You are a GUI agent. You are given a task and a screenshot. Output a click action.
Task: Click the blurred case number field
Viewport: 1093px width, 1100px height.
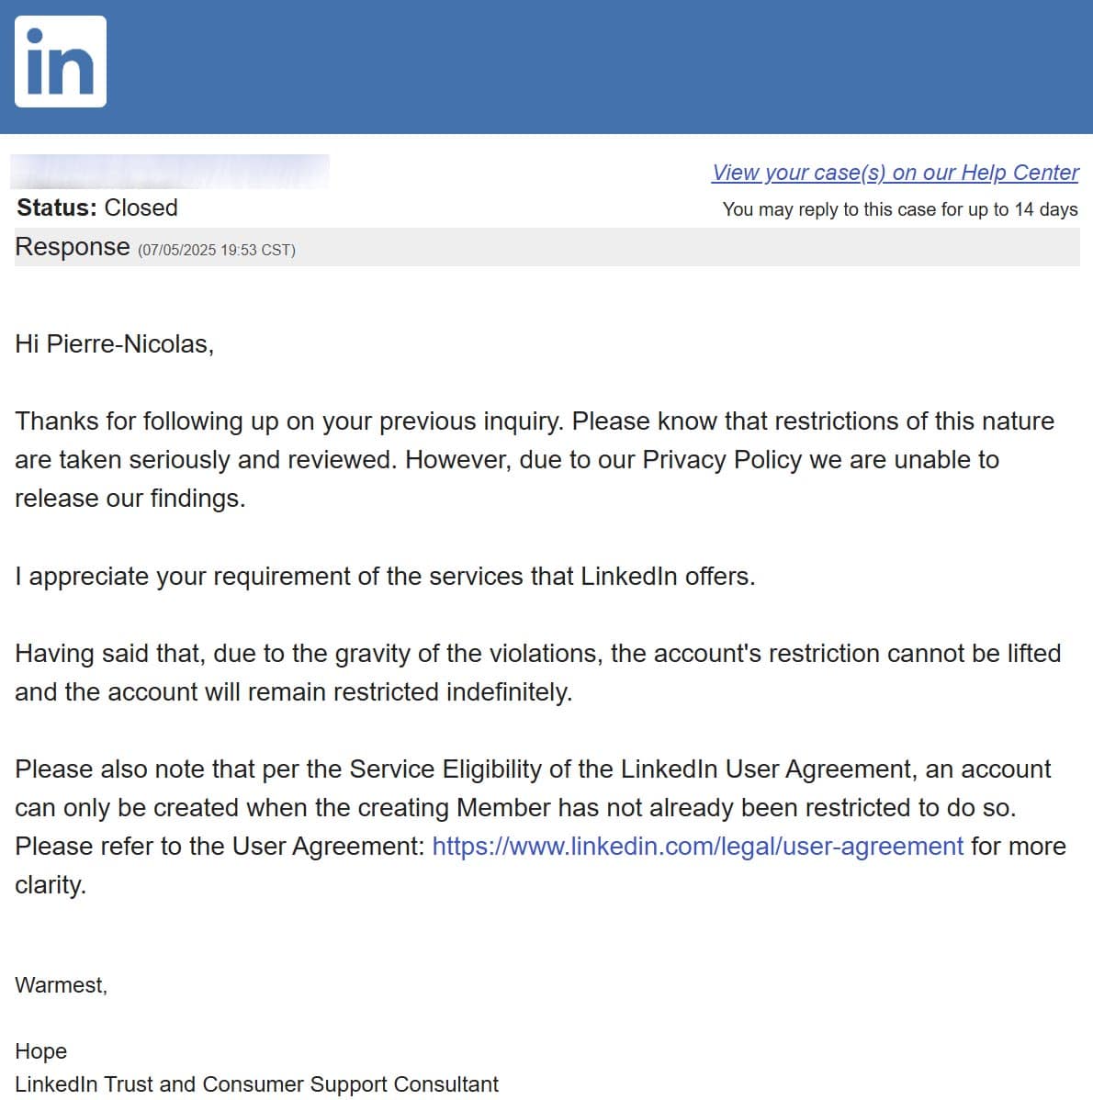pyautogui.click(x=171, y=172)
